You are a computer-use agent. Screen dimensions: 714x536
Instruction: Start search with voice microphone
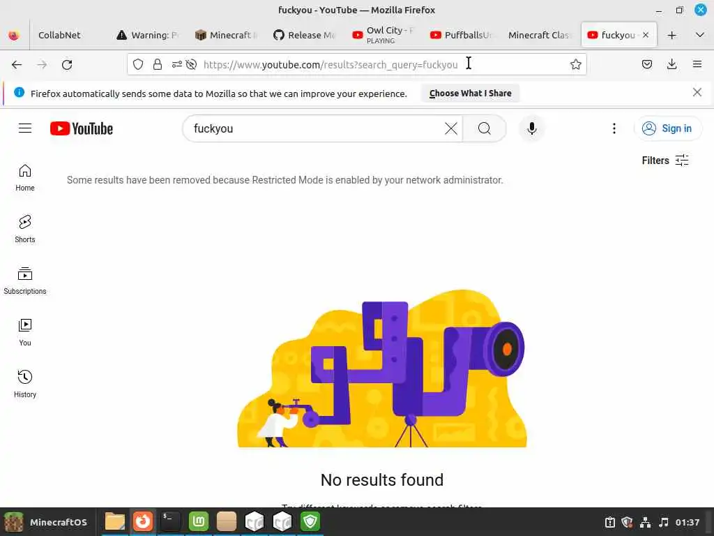[x=531, y=128]
